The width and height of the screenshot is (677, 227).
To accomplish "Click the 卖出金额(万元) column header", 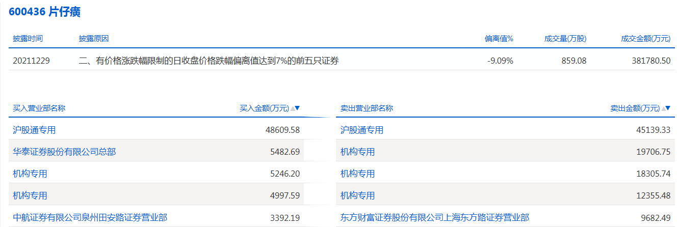I will click(635, 108).
